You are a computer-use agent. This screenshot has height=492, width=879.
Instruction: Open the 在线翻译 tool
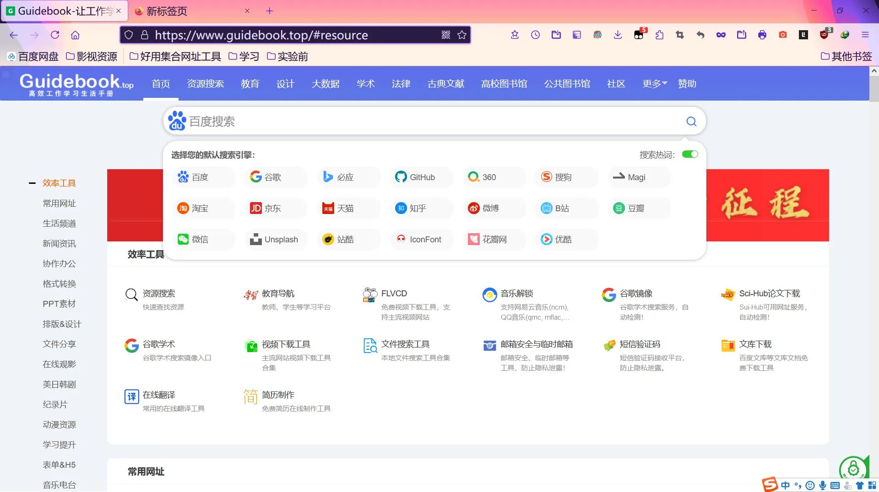click(159, 395)
